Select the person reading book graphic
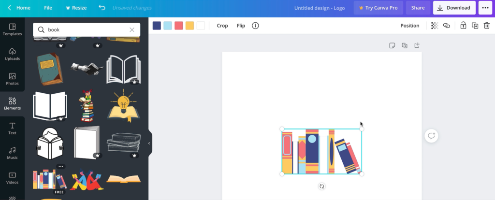 [x=50, y=143]
